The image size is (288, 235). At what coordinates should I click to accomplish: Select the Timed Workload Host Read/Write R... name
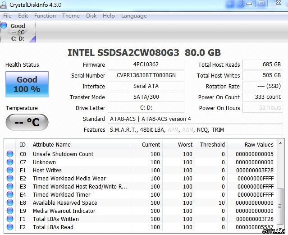click(80, 186)
